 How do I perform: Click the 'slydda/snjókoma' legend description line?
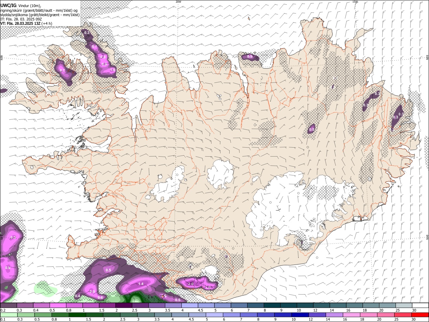[x=40, y=15]
